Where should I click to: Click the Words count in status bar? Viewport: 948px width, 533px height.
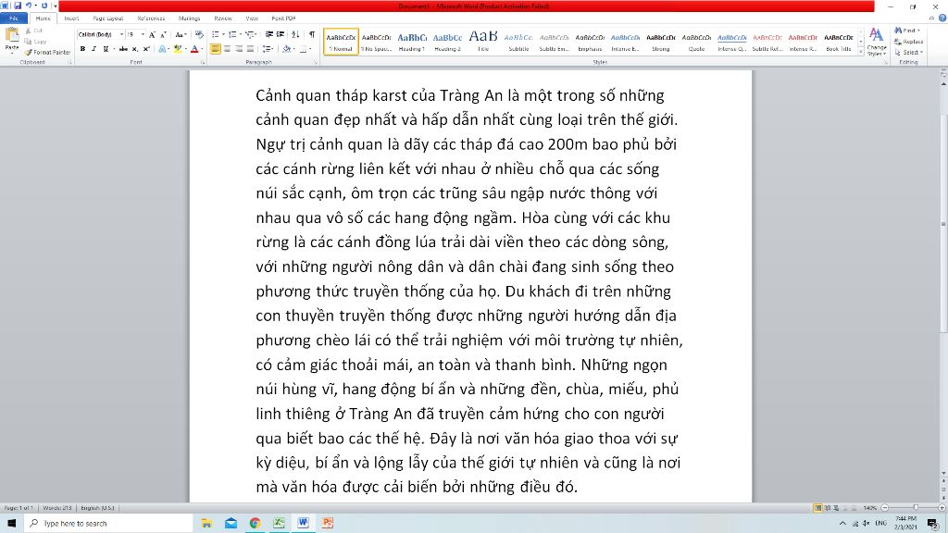(56, 508)
